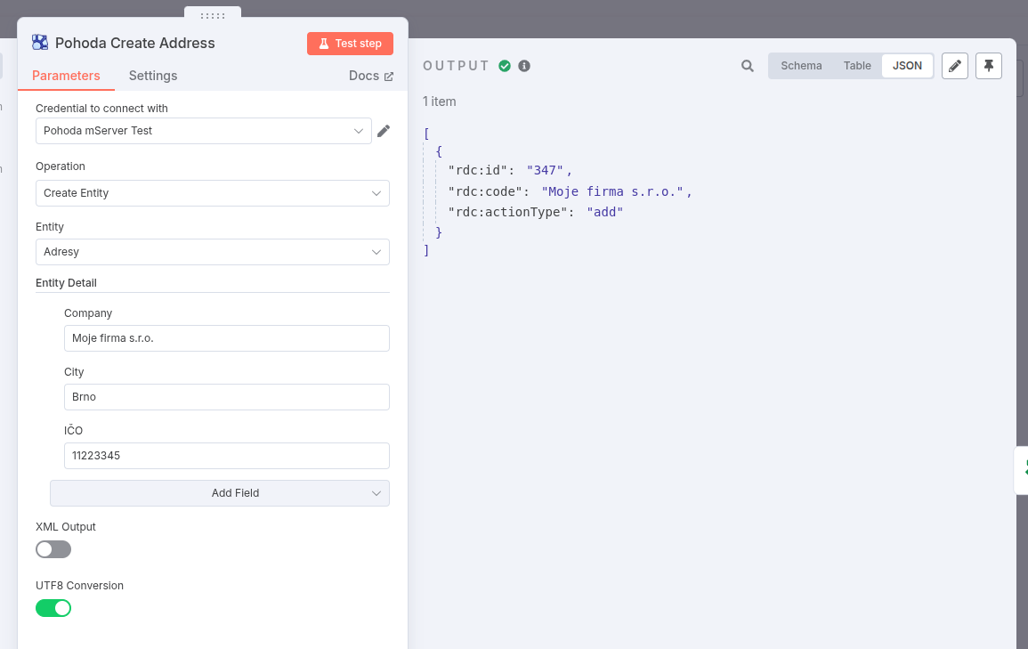Viewport: 1028px width, 649px height.
Task: Switch output view to Schema
Action: pos(801,66)
